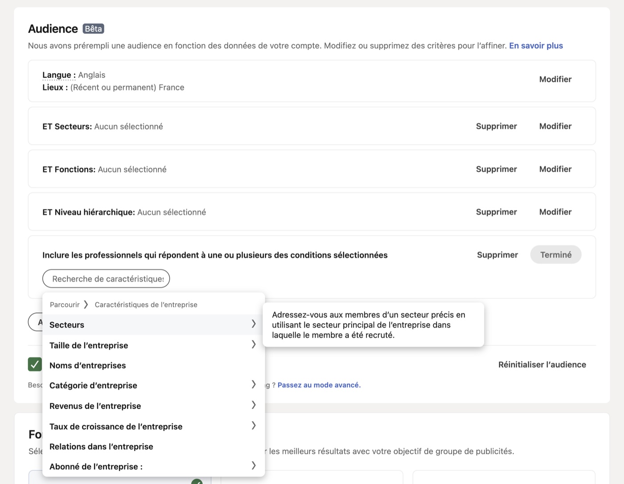Image resolution: width=624 pixels, height=484 pixels.
Task: Open the 'Passez au mode avancé.' link
Action: [x=319, y=385]
